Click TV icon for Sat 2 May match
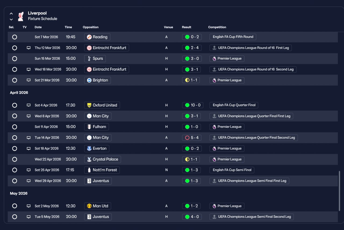Viewport: 344px width, 230px height. point(28,206)
